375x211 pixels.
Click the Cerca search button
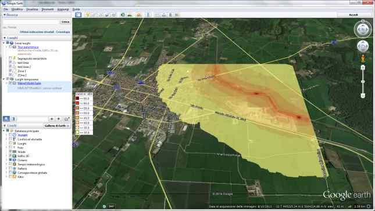(x=65, y=21)
